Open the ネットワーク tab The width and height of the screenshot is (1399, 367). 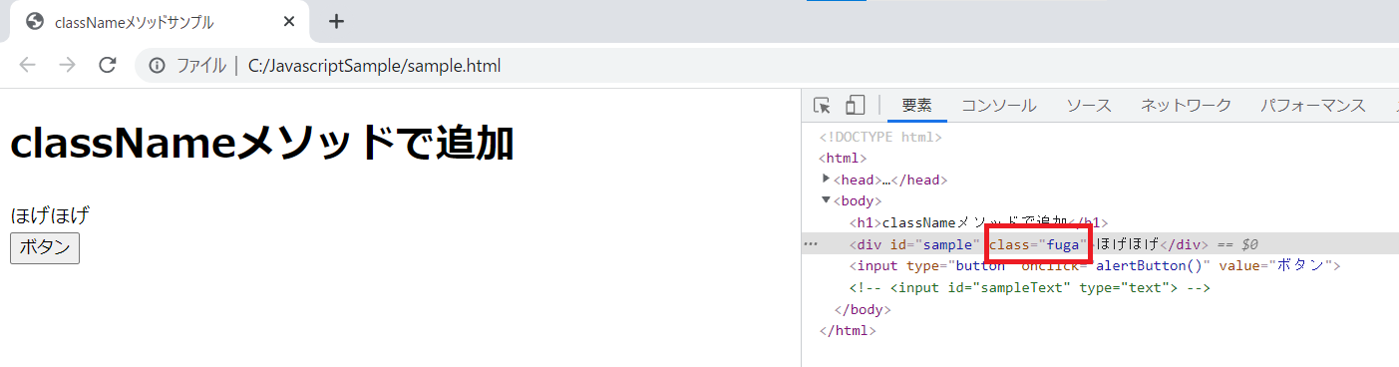point(1186,106)
